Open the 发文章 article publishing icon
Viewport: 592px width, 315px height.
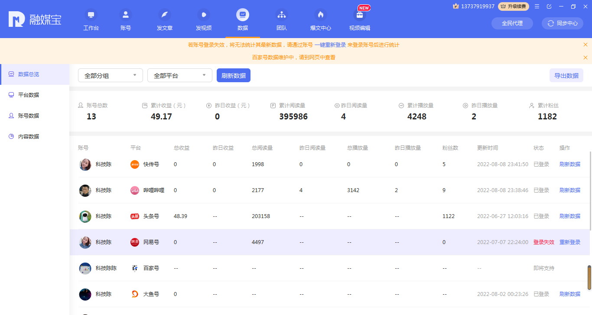[165, 15]
